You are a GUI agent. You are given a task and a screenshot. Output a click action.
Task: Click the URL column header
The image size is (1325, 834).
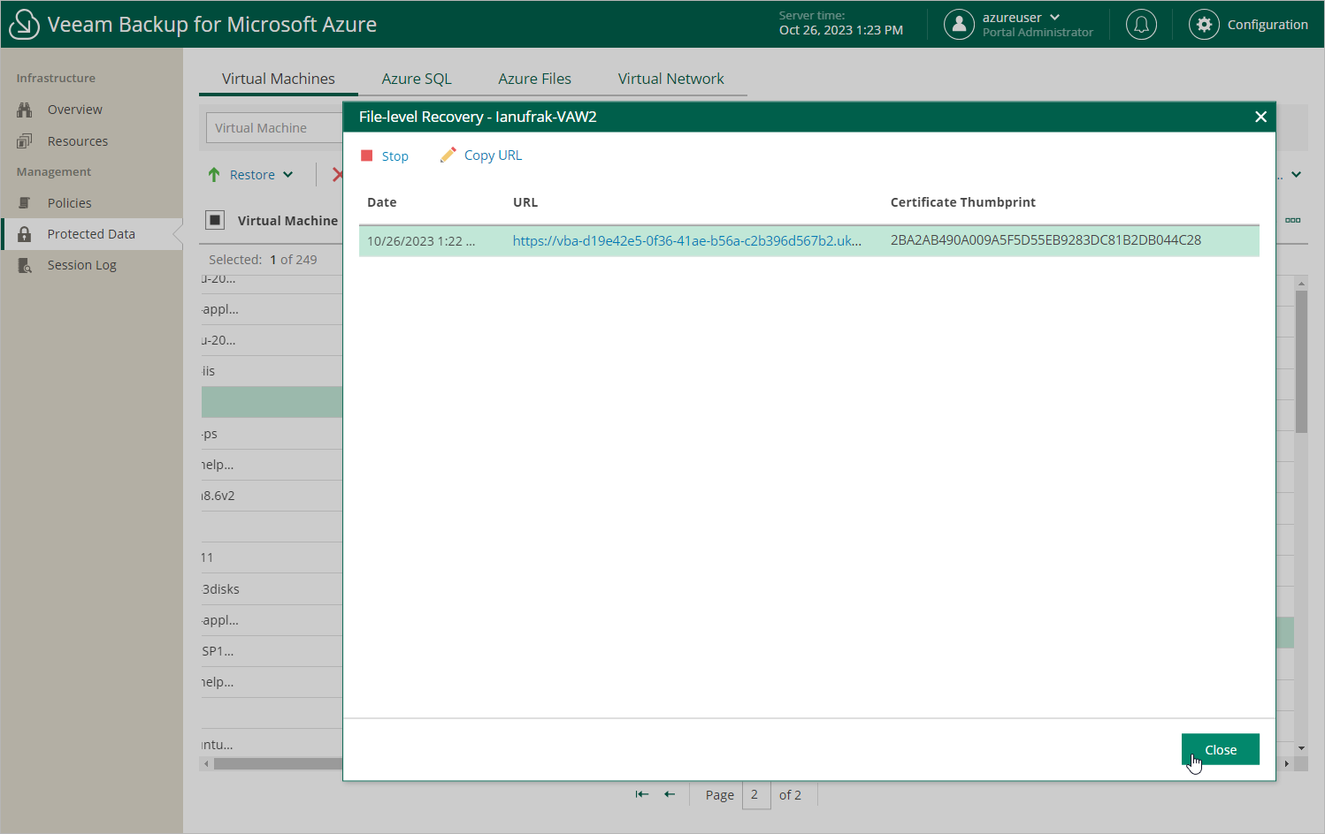pos(525,202)
